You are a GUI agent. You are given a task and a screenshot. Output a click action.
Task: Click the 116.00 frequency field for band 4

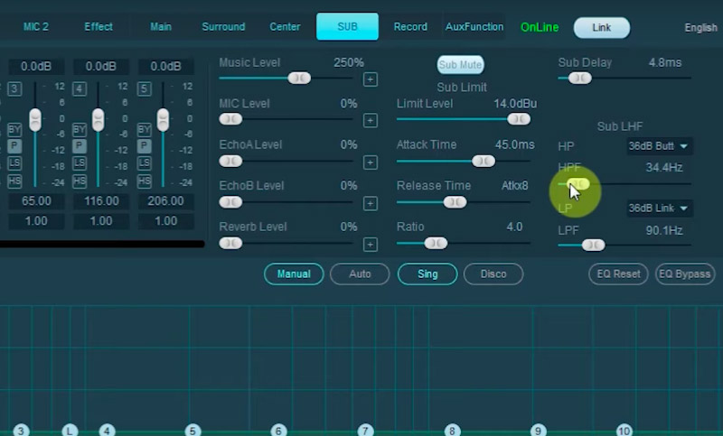point(101,201)
